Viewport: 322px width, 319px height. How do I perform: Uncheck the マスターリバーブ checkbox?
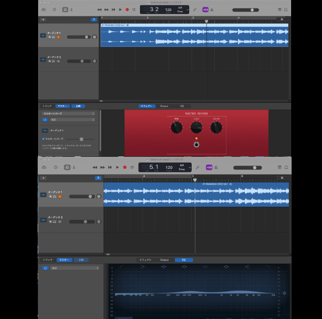[x=43, y=139]
